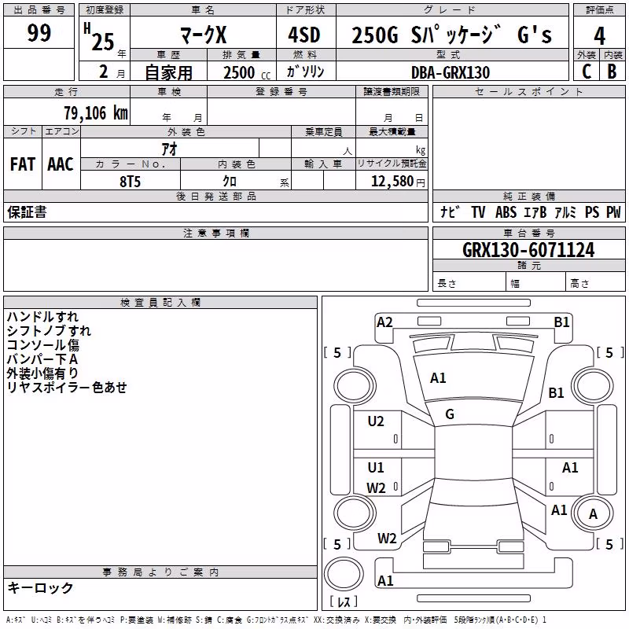Select the car name マークX
The image size is (629, 629).
203,35
